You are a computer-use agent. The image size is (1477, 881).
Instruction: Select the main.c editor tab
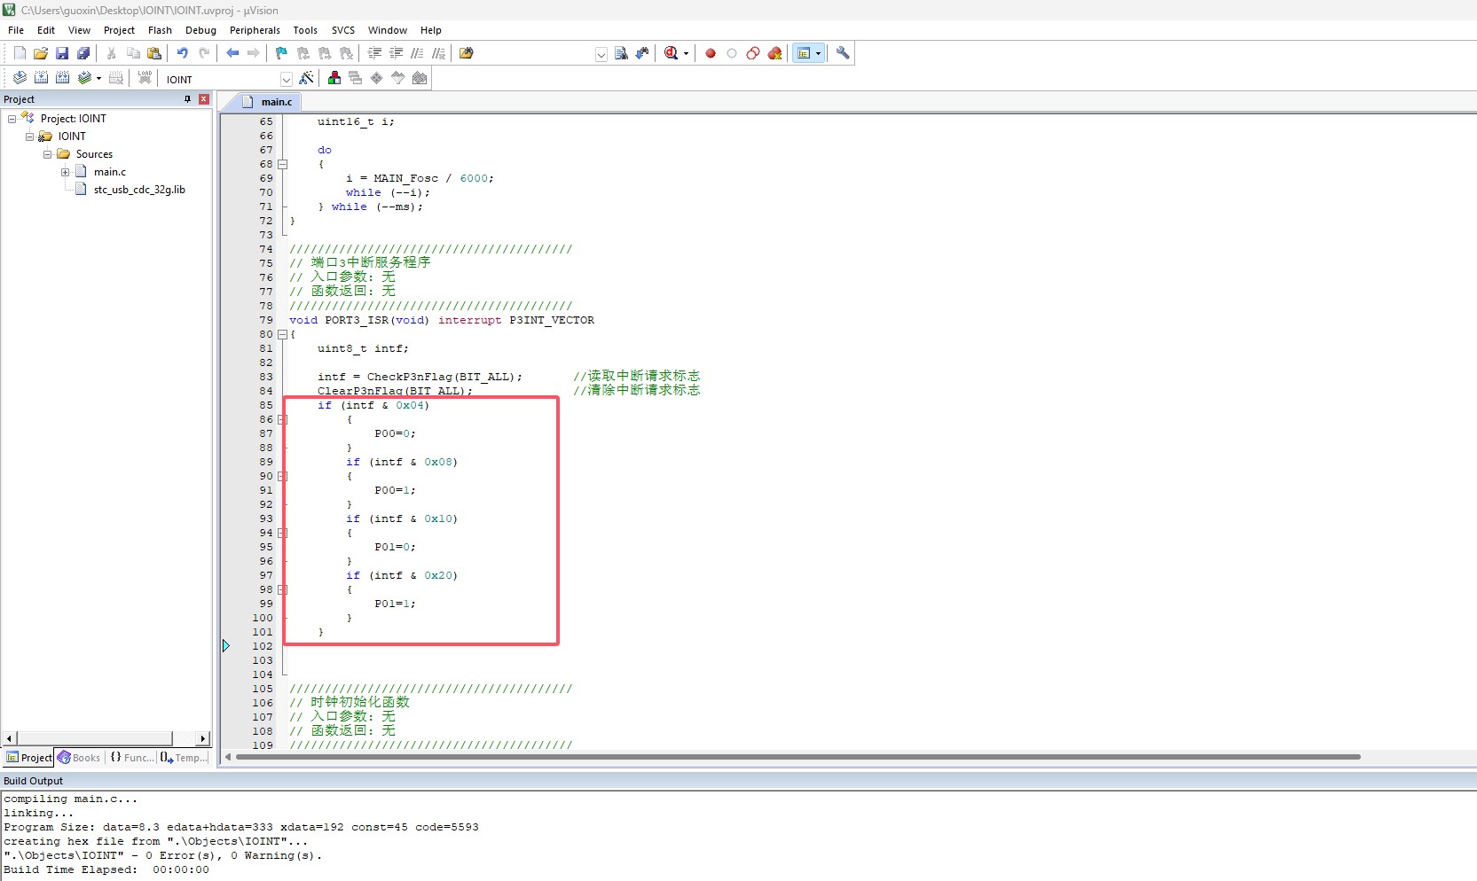point(267,102)
